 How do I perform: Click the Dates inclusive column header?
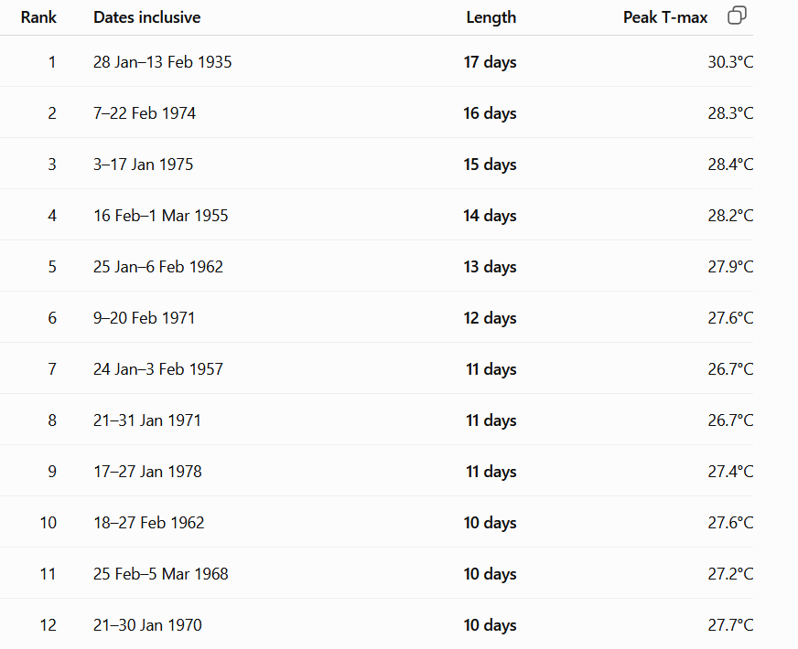pos(146,17)
